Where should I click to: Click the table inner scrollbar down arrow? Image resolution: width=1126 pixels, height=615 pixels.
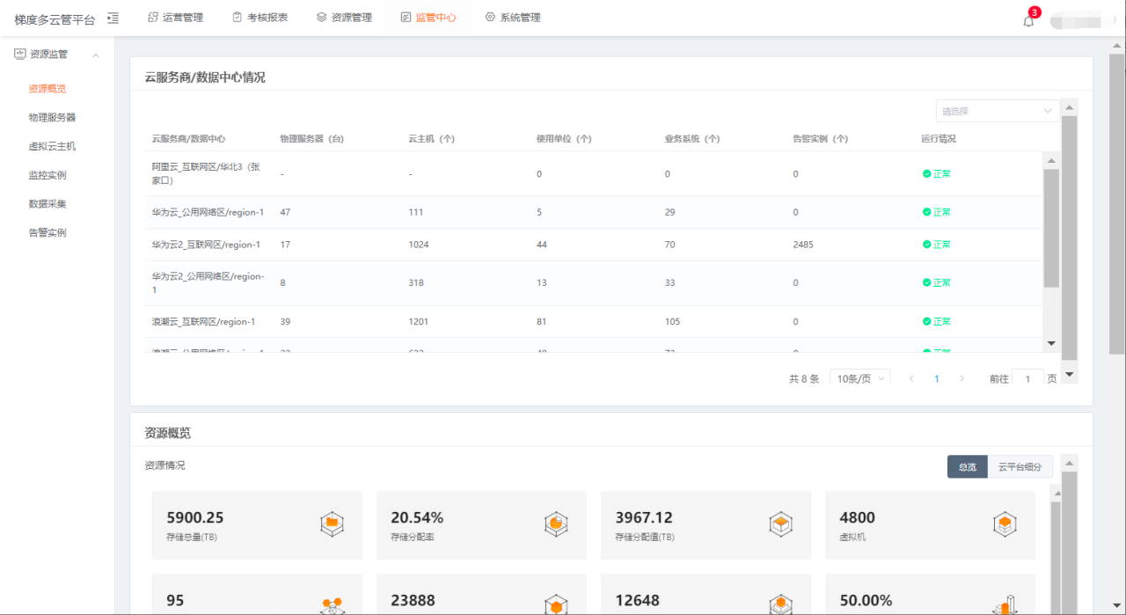tap(1051, 343)
